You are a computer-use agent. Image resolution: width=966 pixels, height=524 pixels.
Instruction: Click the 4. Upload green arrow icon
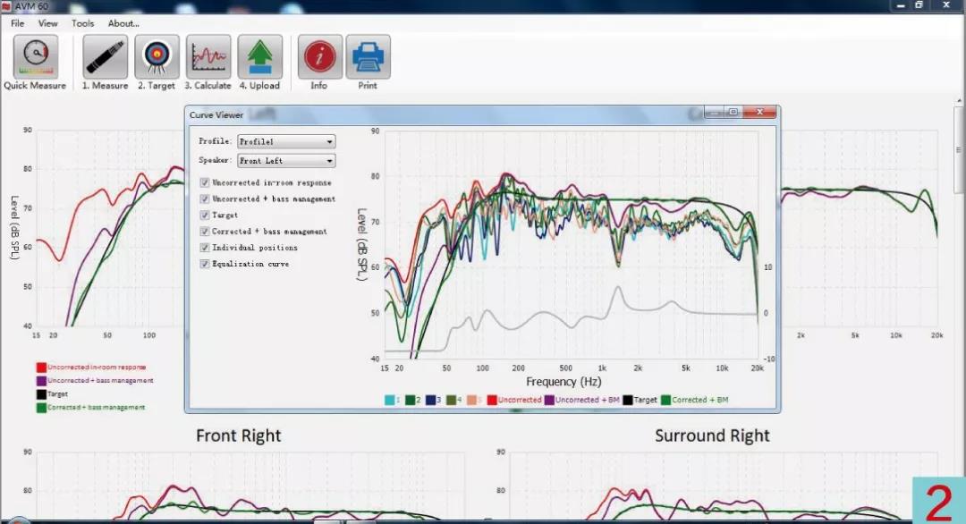click(x=260, y=56)
